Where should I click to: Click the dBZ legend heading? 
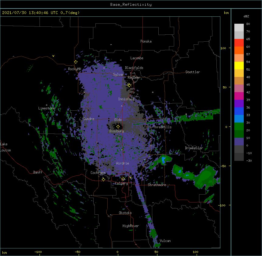246,16
